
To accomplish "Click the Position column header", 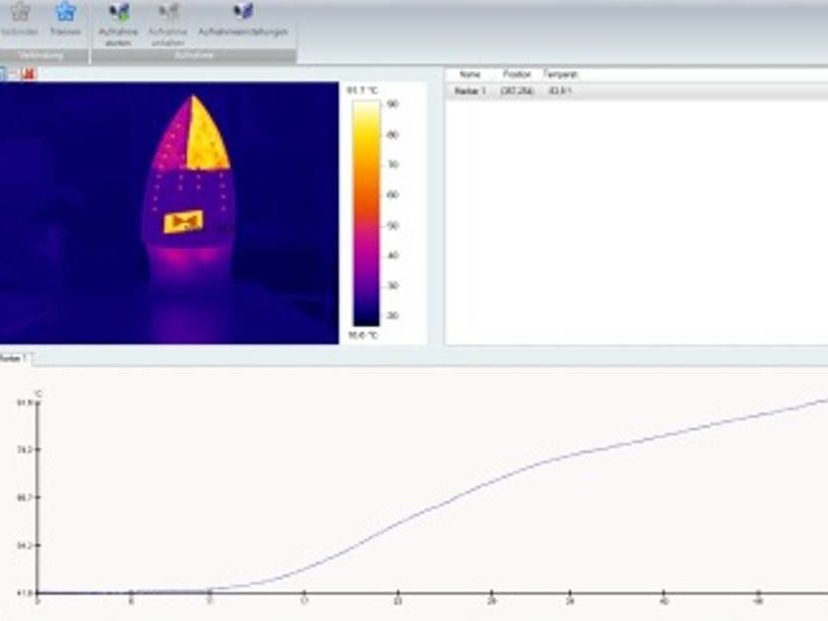I will tap(516, 75).
